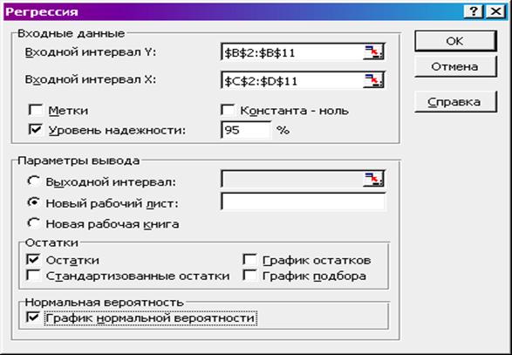Toggle График нормальной вероятности checkbox
This screenshot has width=512, height=355.
(x=33, y=317)
